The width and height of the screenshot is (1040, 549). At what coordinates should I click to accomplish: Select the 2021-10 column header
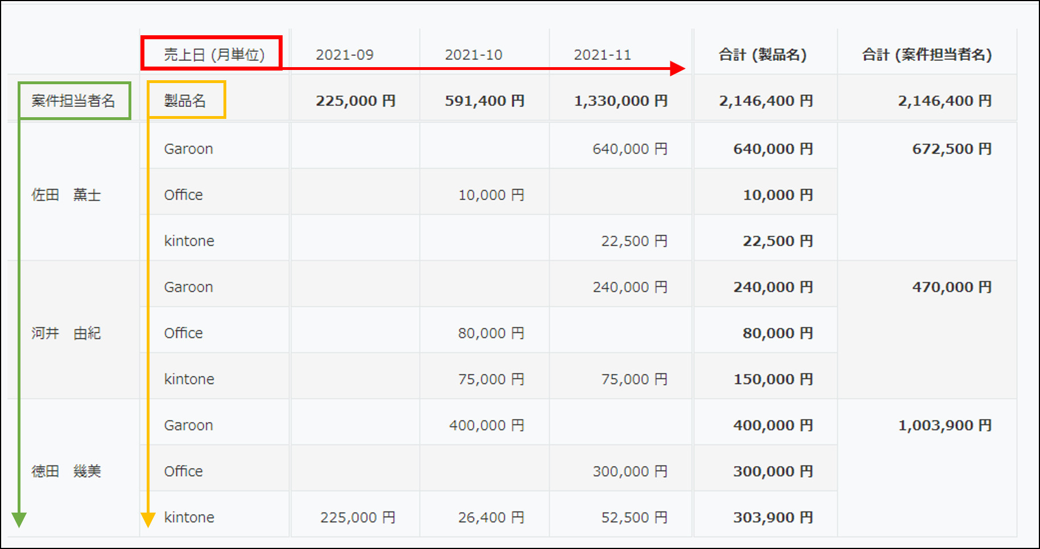pyautogui.click(x=474, y=55)
